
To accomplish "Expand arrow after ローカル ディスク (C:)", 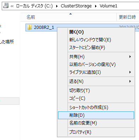I will 57,6.
